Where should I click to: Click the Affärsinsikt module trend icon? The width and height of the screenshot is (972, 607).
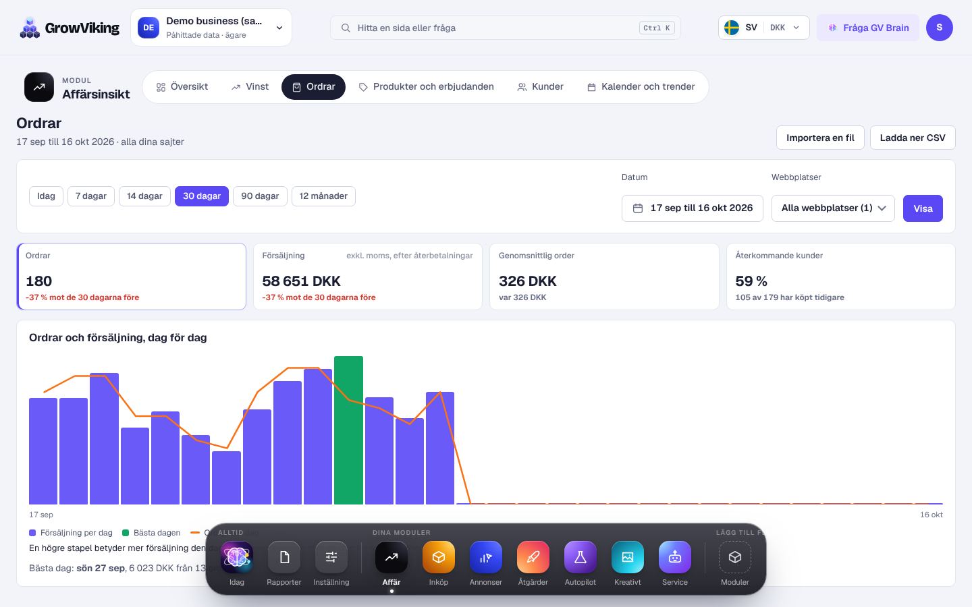coord(39,87)
